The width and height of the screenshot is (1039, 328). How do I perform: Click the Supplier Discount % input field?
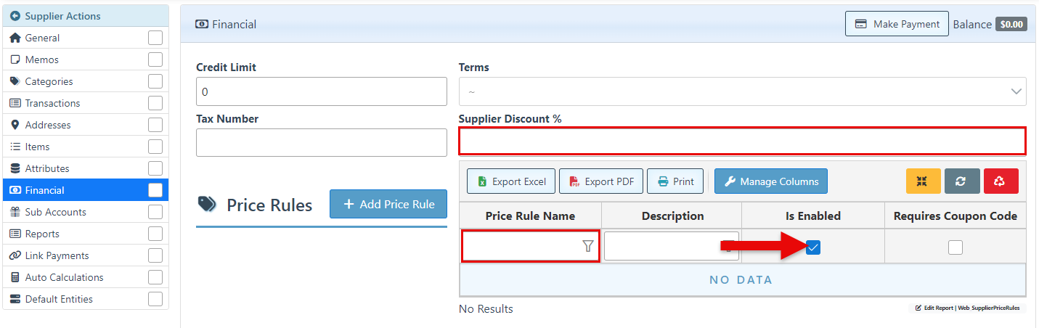coord(742,141)
